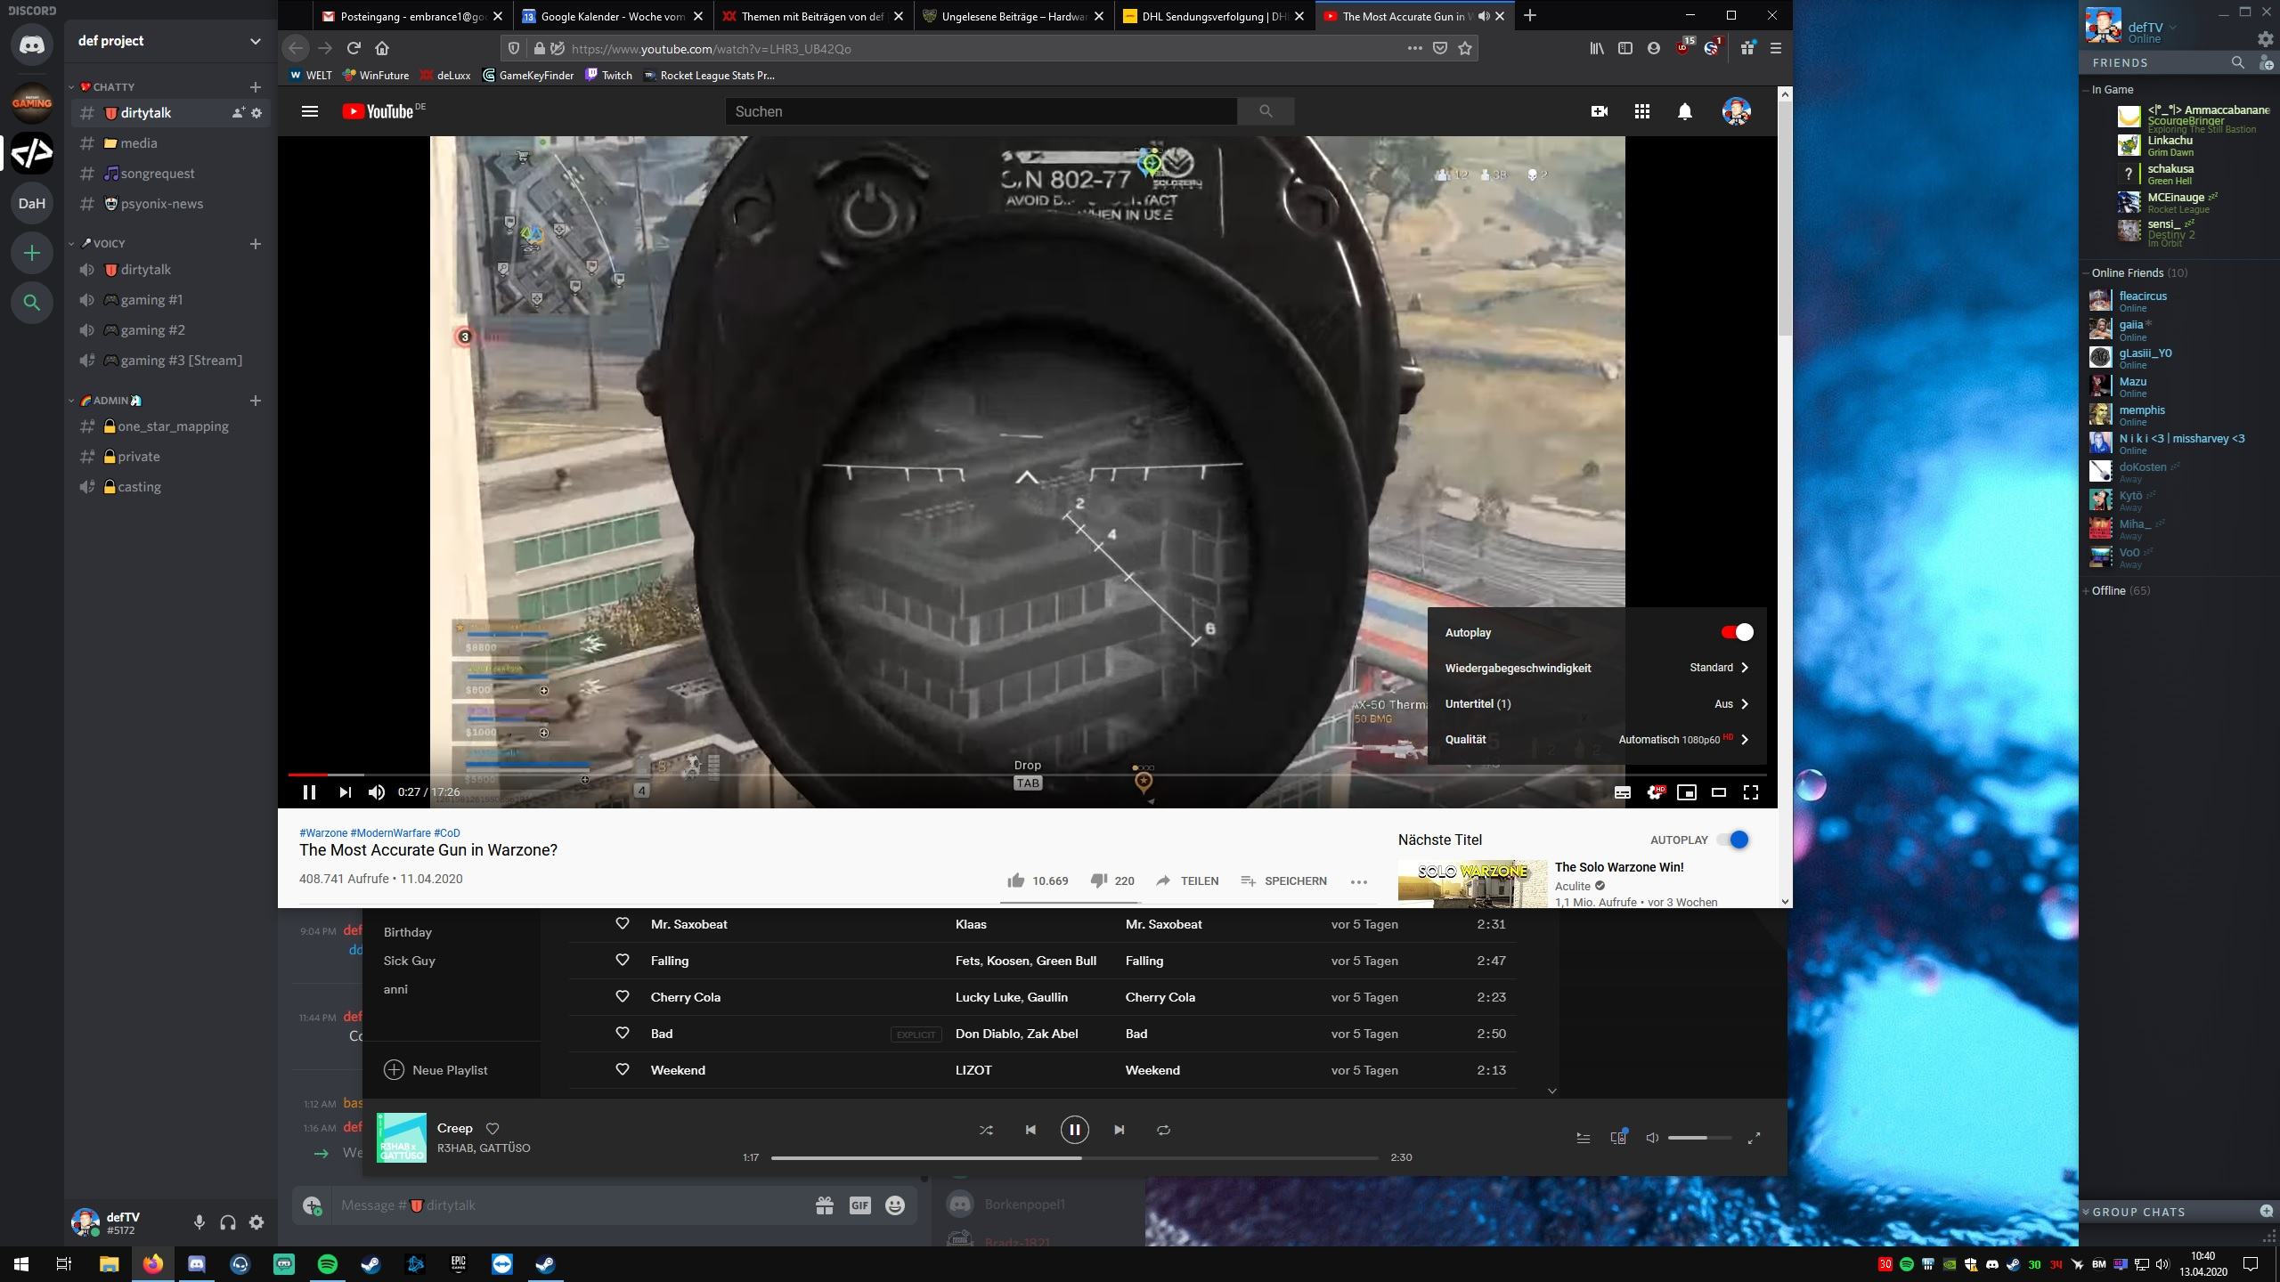Open Qualität submenu

[x=1597, y=739]
